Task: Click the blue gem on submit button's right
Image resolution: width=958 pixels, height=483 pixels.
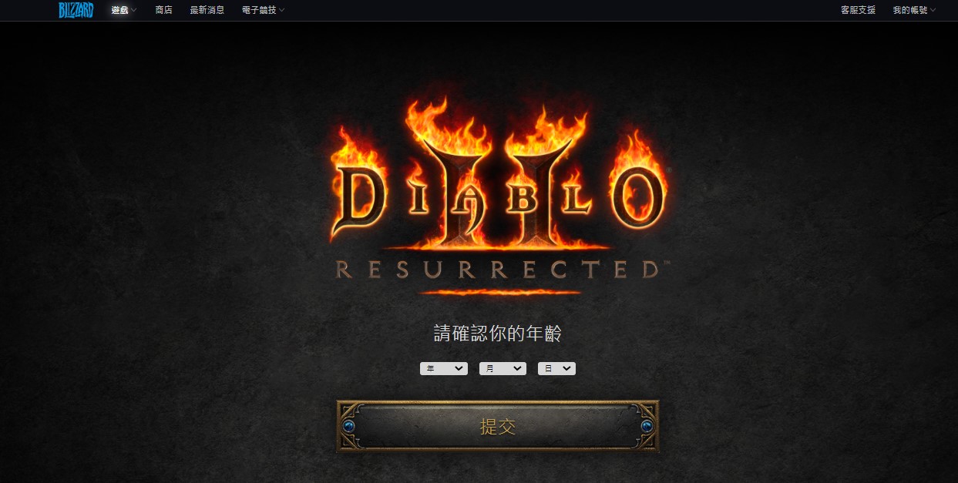Action: coord(646,426)
